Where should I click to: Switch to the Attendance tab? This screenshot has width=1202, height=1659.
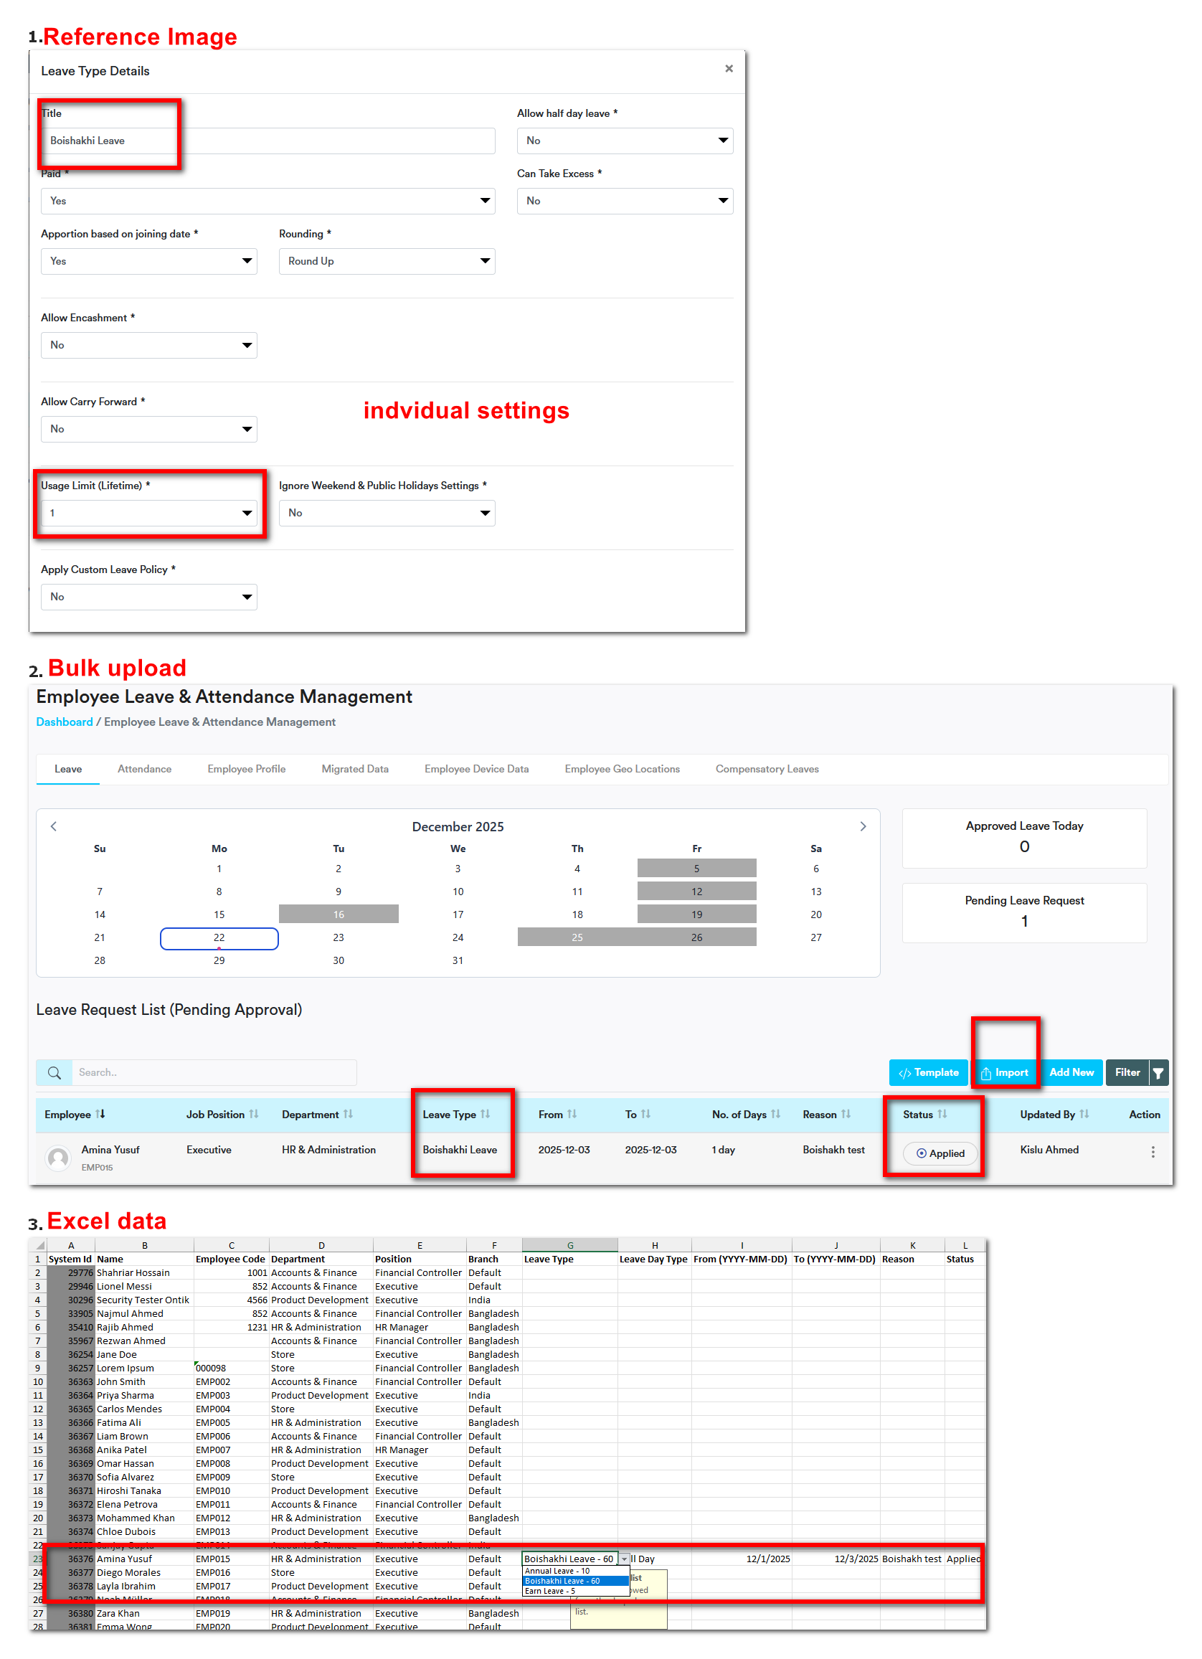[144, 769]
